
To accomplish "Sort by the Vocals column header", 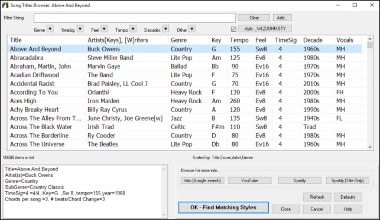I will point(347,40).
